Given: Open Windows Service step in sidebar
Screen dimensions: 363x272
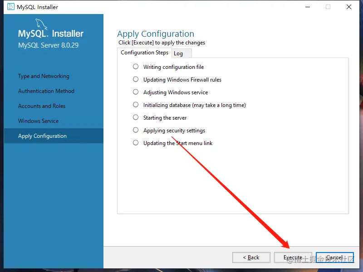Looking at the screenshot, I should (x=39, y=121).
